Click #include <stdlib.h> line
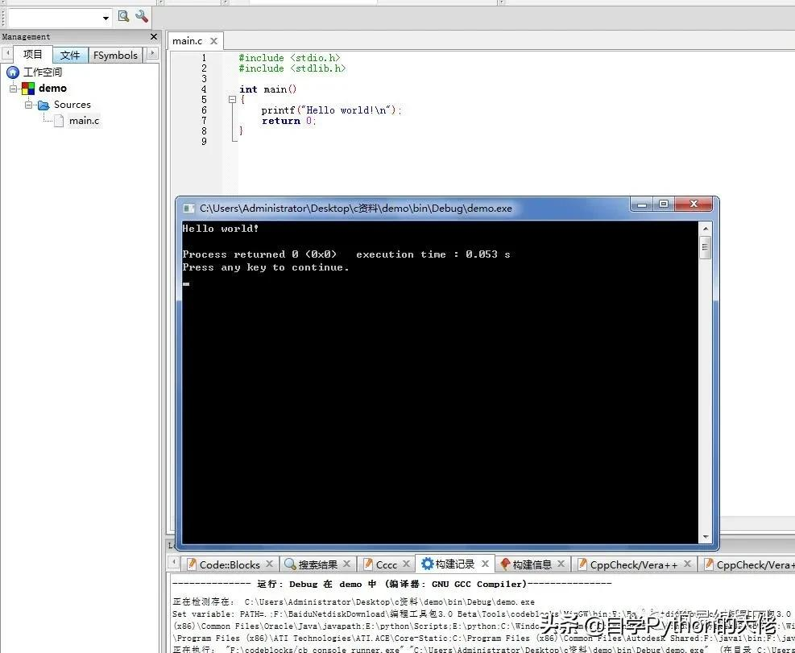 [292, 68]
